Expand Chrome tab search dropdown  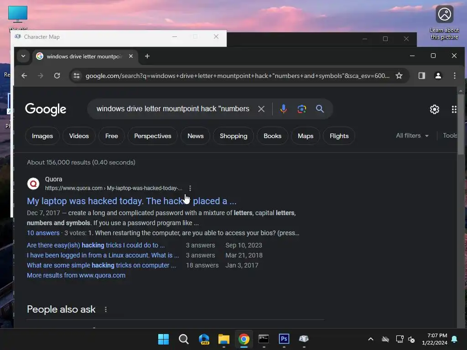[x=23, y=56]
